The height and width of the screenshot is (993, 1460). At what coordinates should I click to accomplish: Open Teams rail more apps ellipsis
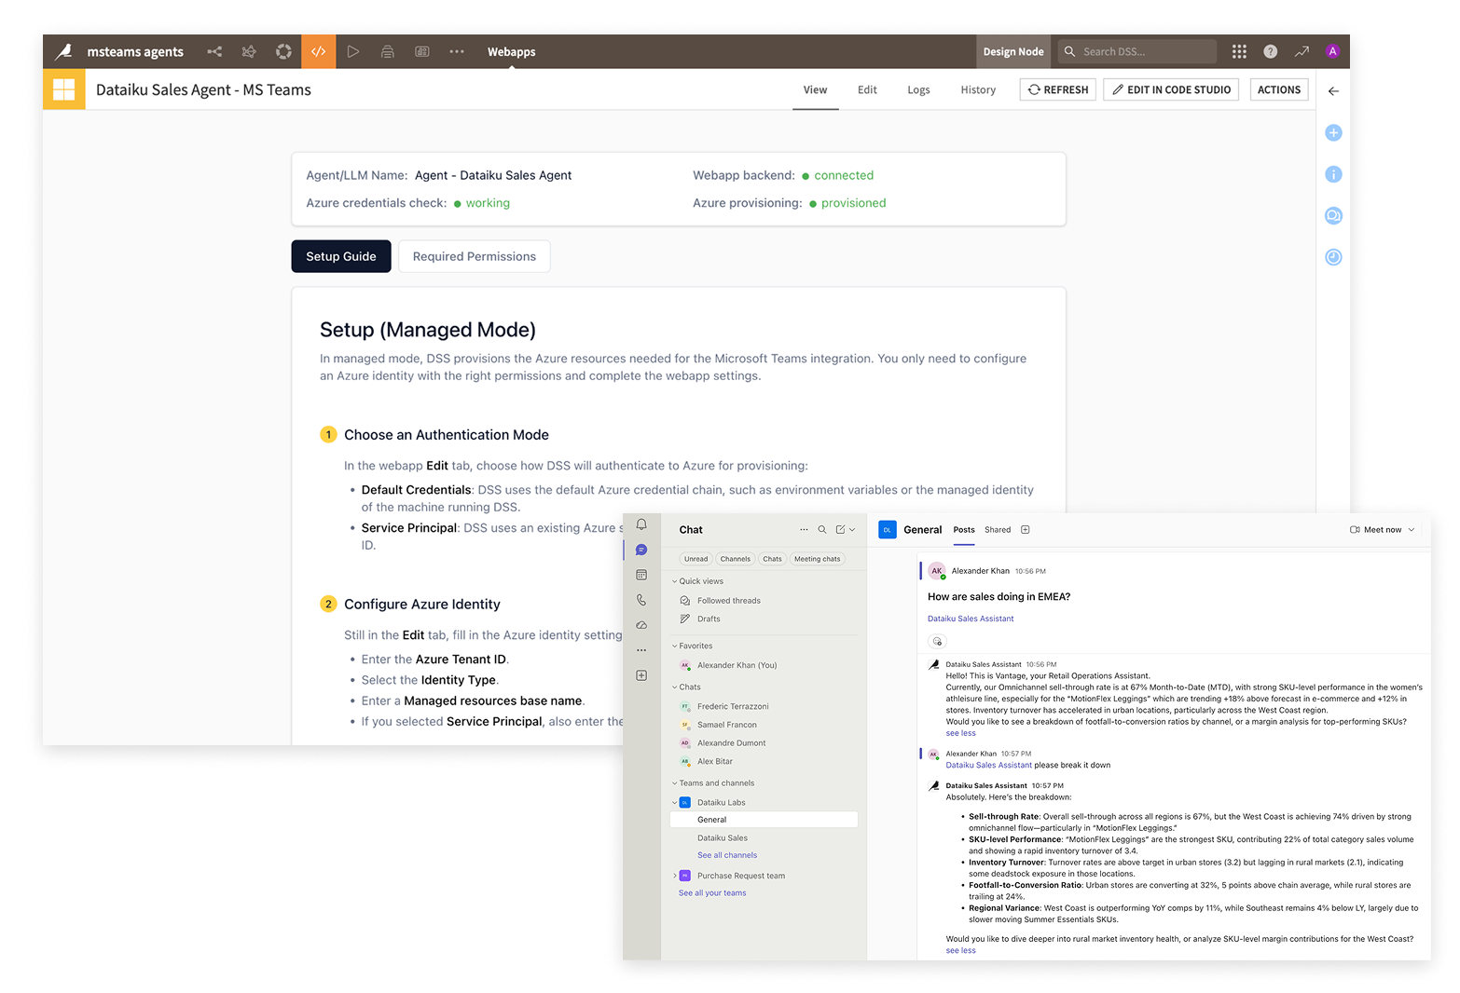641,650
